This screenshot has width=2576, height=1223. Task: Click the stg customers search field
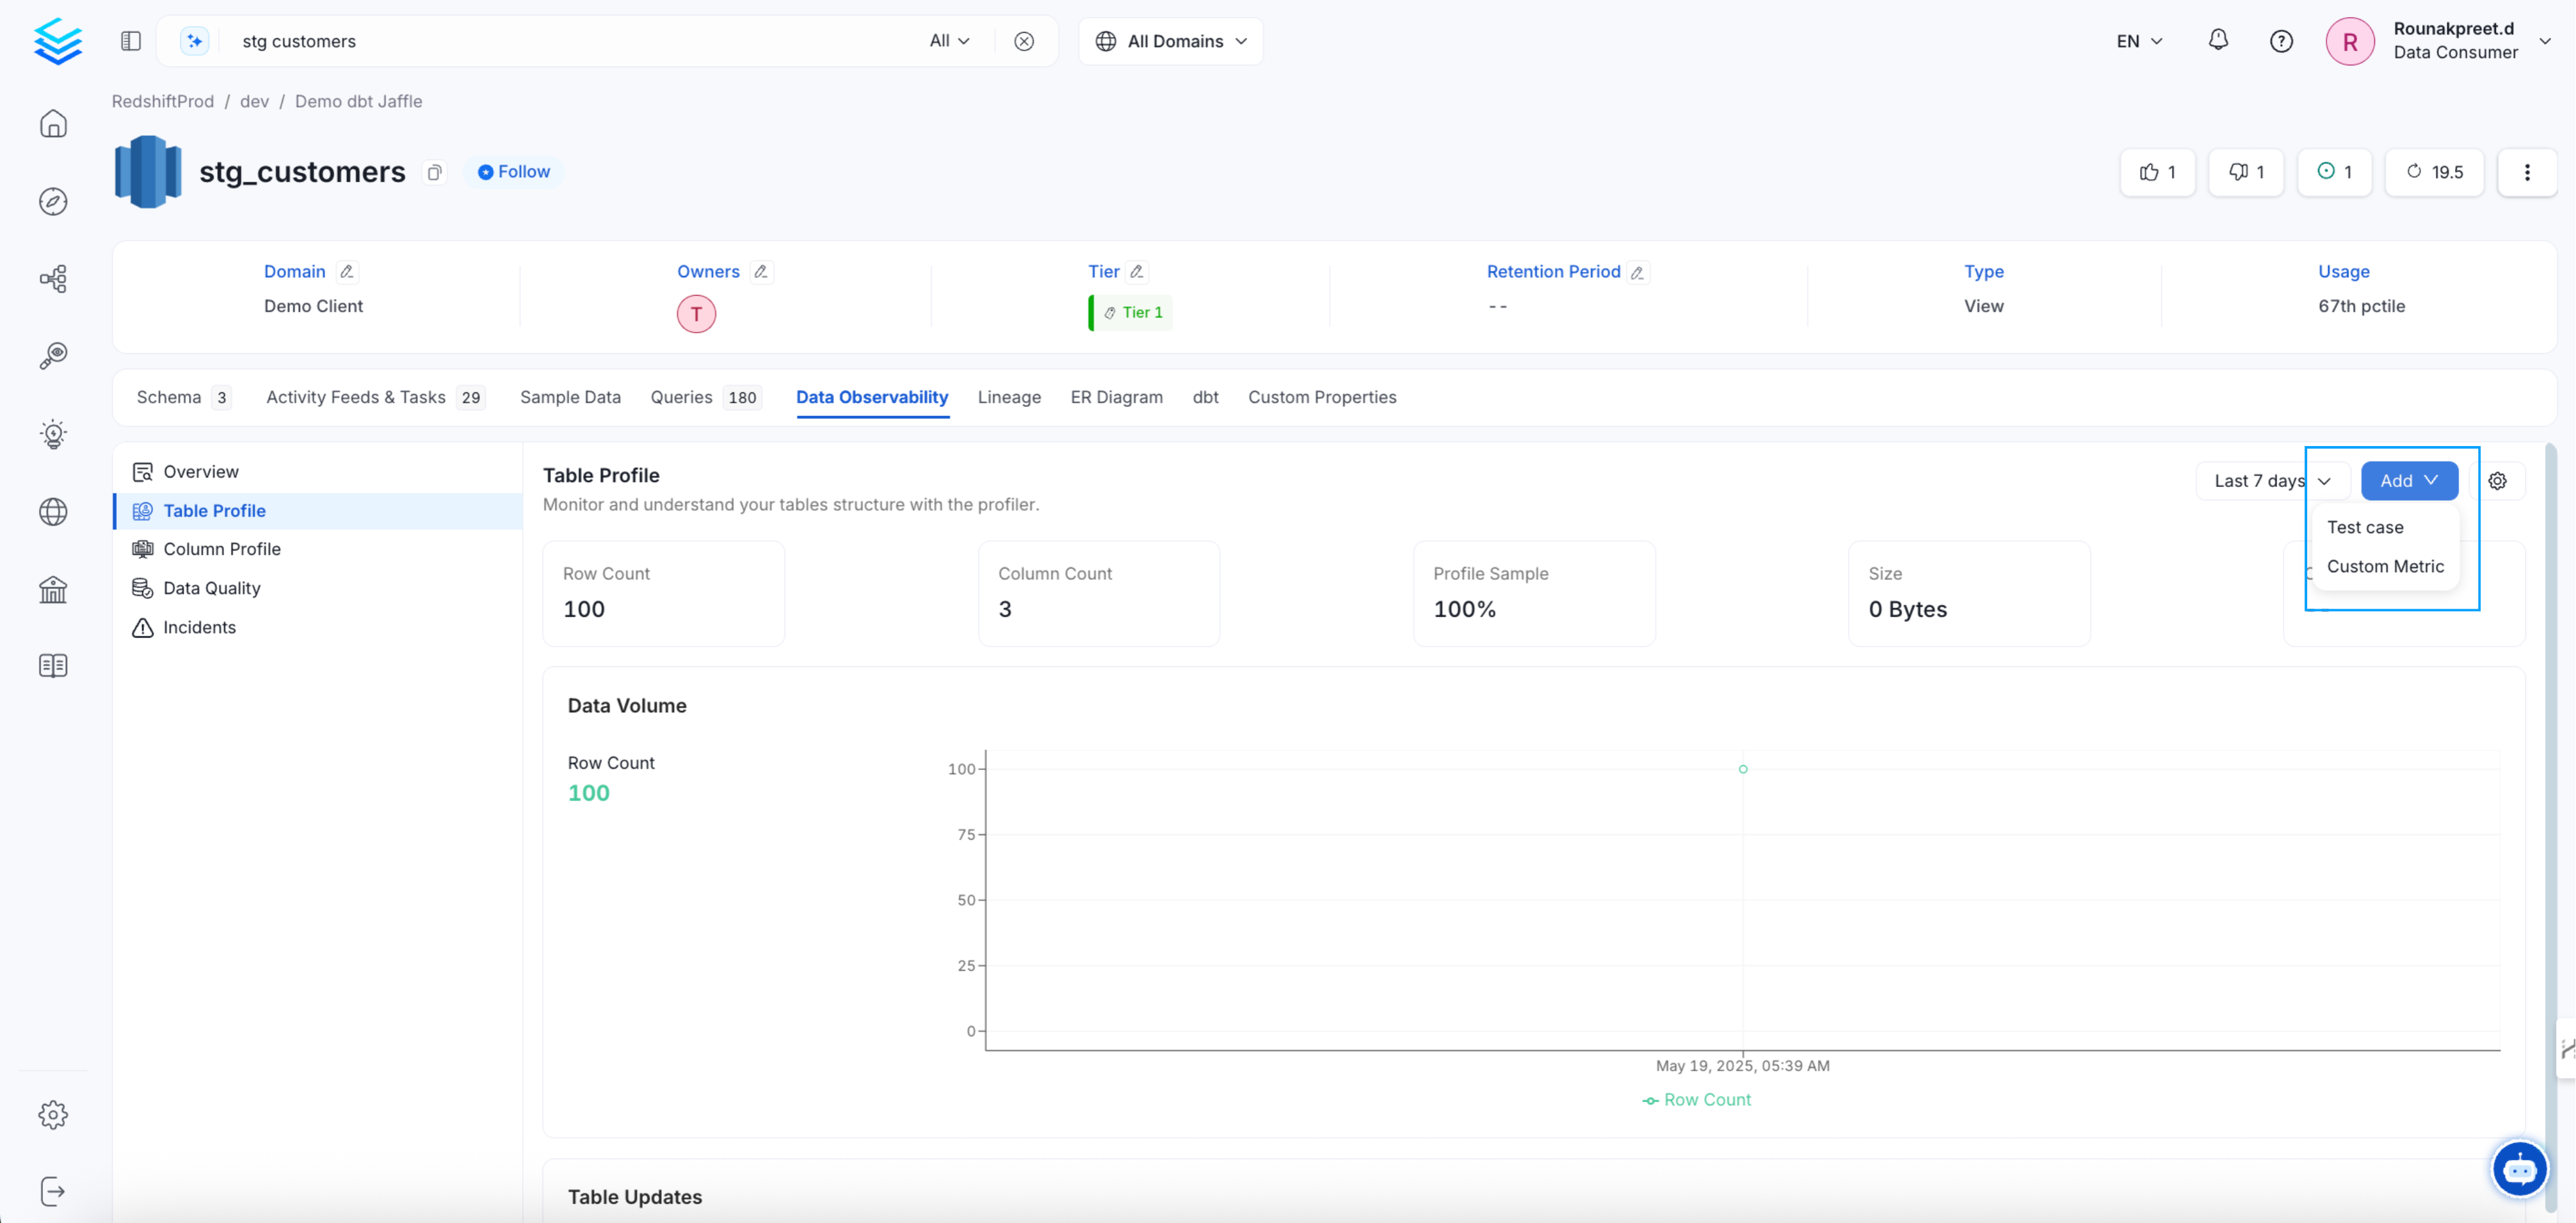point(560,41)
